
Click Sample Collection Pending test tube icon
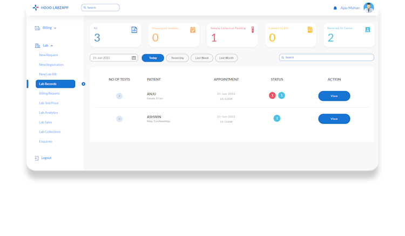point(253,30)
